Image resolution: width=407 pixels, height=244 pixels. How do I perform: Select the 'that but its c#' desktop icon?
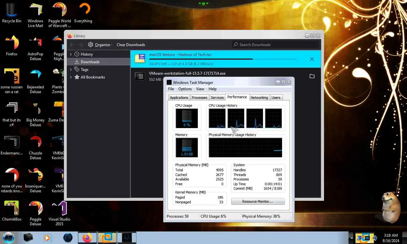coord(12,114)
